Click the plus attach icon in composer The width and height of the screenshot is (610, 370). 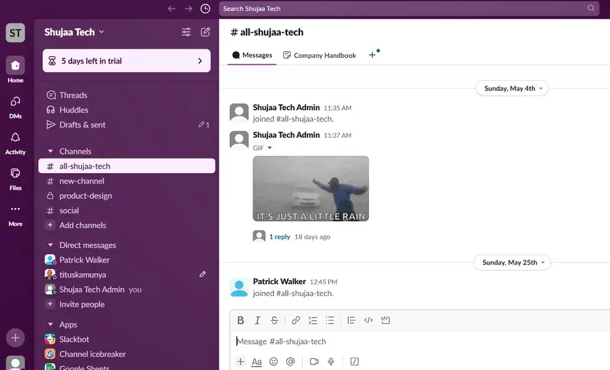click(x=240, y=361)
